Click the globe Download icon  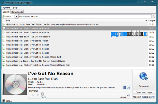click(144, 76)
